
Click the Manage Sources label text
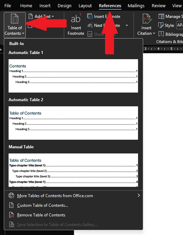coord(174,16)
